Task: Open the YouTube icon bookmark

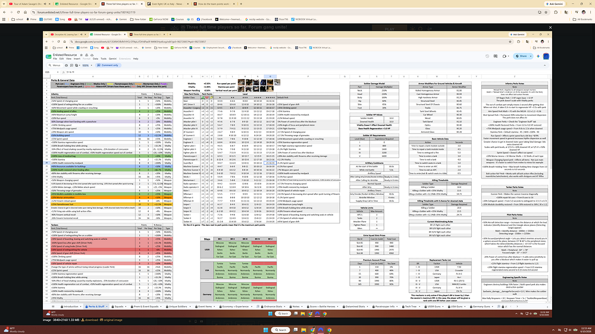Action: coord(70,19)
